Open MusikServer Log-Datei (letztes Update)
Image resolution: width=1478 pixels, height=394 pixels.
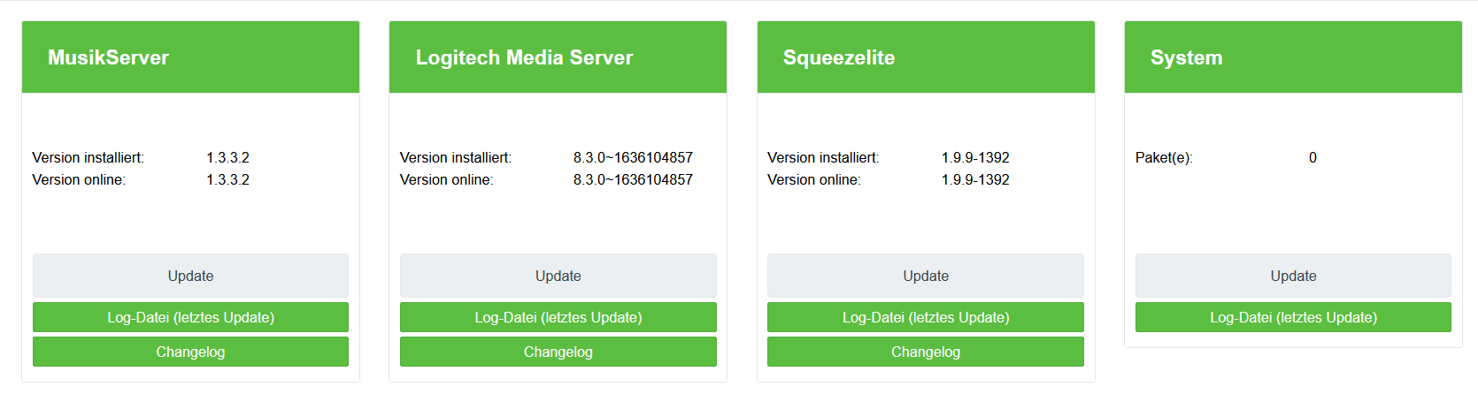point(190,317)
